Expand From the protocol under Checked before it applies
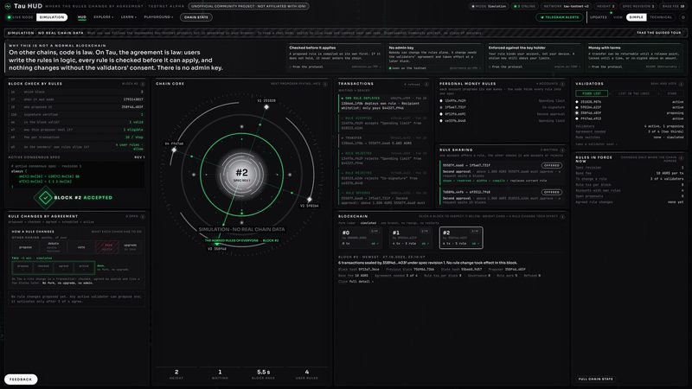The width and height of the screenshot is (692, 389). (304, 67)
